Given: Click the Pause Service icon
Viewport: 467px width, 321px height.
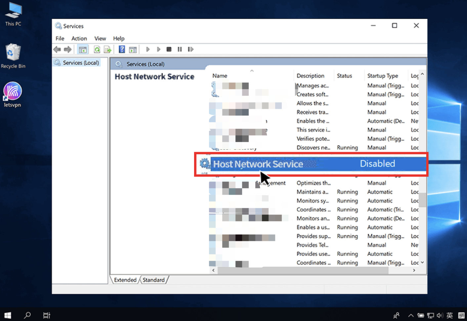Looking at the screenshot, I should click(180, 50).
